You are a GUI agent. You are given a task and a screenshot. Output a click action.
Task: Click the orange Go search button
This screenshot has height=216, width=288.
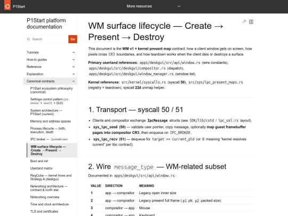click(x=73, y=39)
